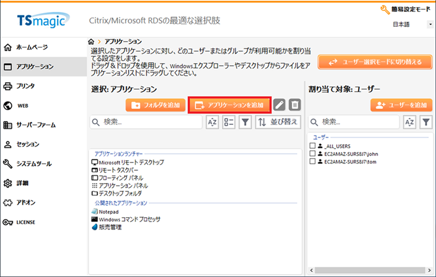
Task: Click the filter icon in user panel
Action: click(426, 123)
